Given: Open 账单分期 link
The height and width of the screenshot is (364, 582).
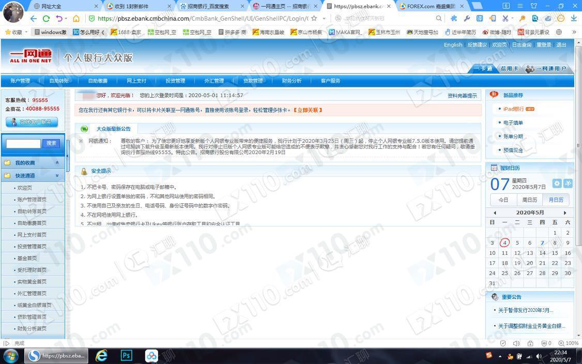Looking at the screenshot, I should (x=513, y=136).
